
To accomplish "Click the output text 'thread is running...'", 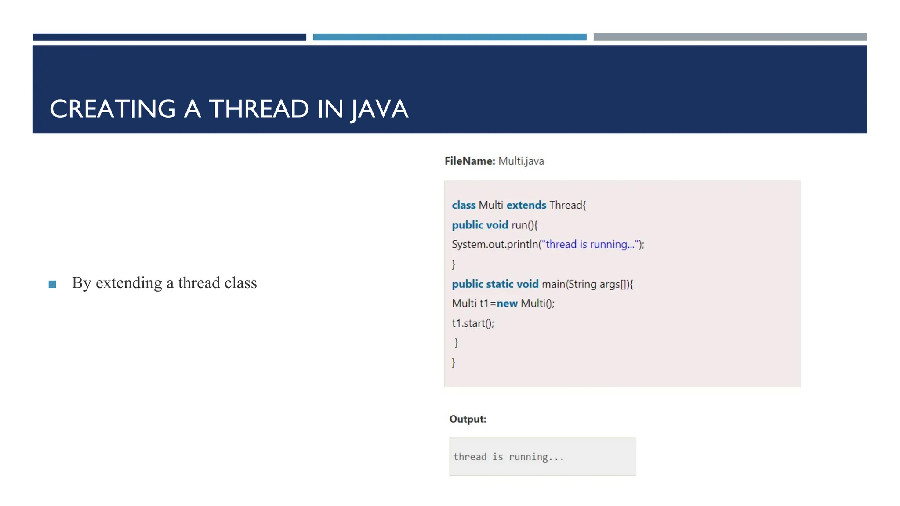I will pos(508,457).
